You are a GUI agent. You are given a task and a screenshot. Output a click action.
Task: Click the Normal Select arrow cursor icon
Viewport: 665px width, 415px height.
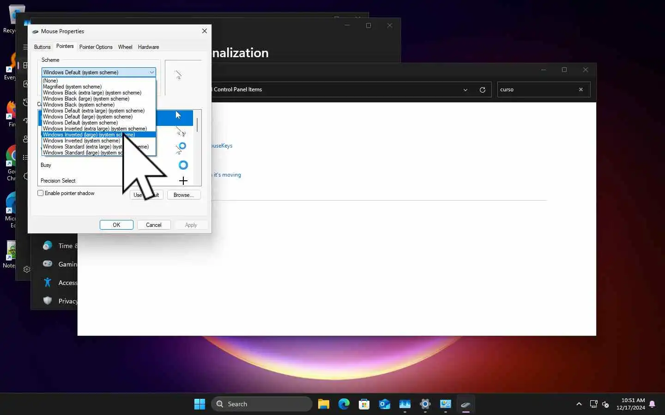click(179, 115)
